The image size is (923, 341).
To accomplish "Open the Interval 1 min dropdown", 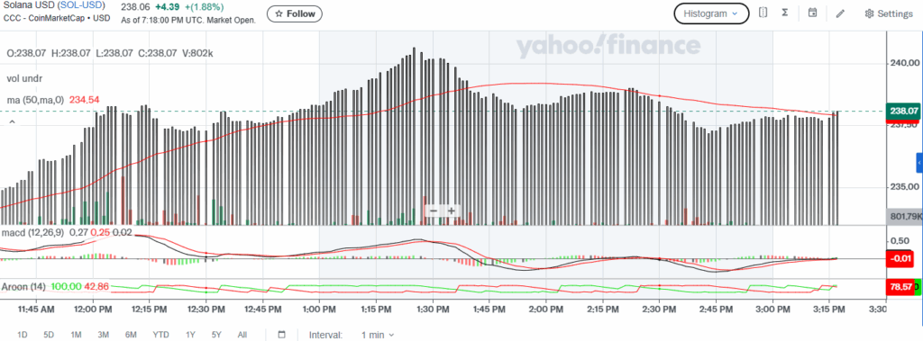I will pos(378,335).
